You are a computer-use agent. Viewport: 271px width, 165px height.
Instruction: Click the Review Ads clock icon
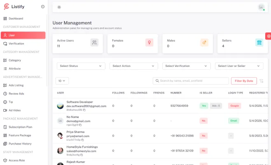5,94
